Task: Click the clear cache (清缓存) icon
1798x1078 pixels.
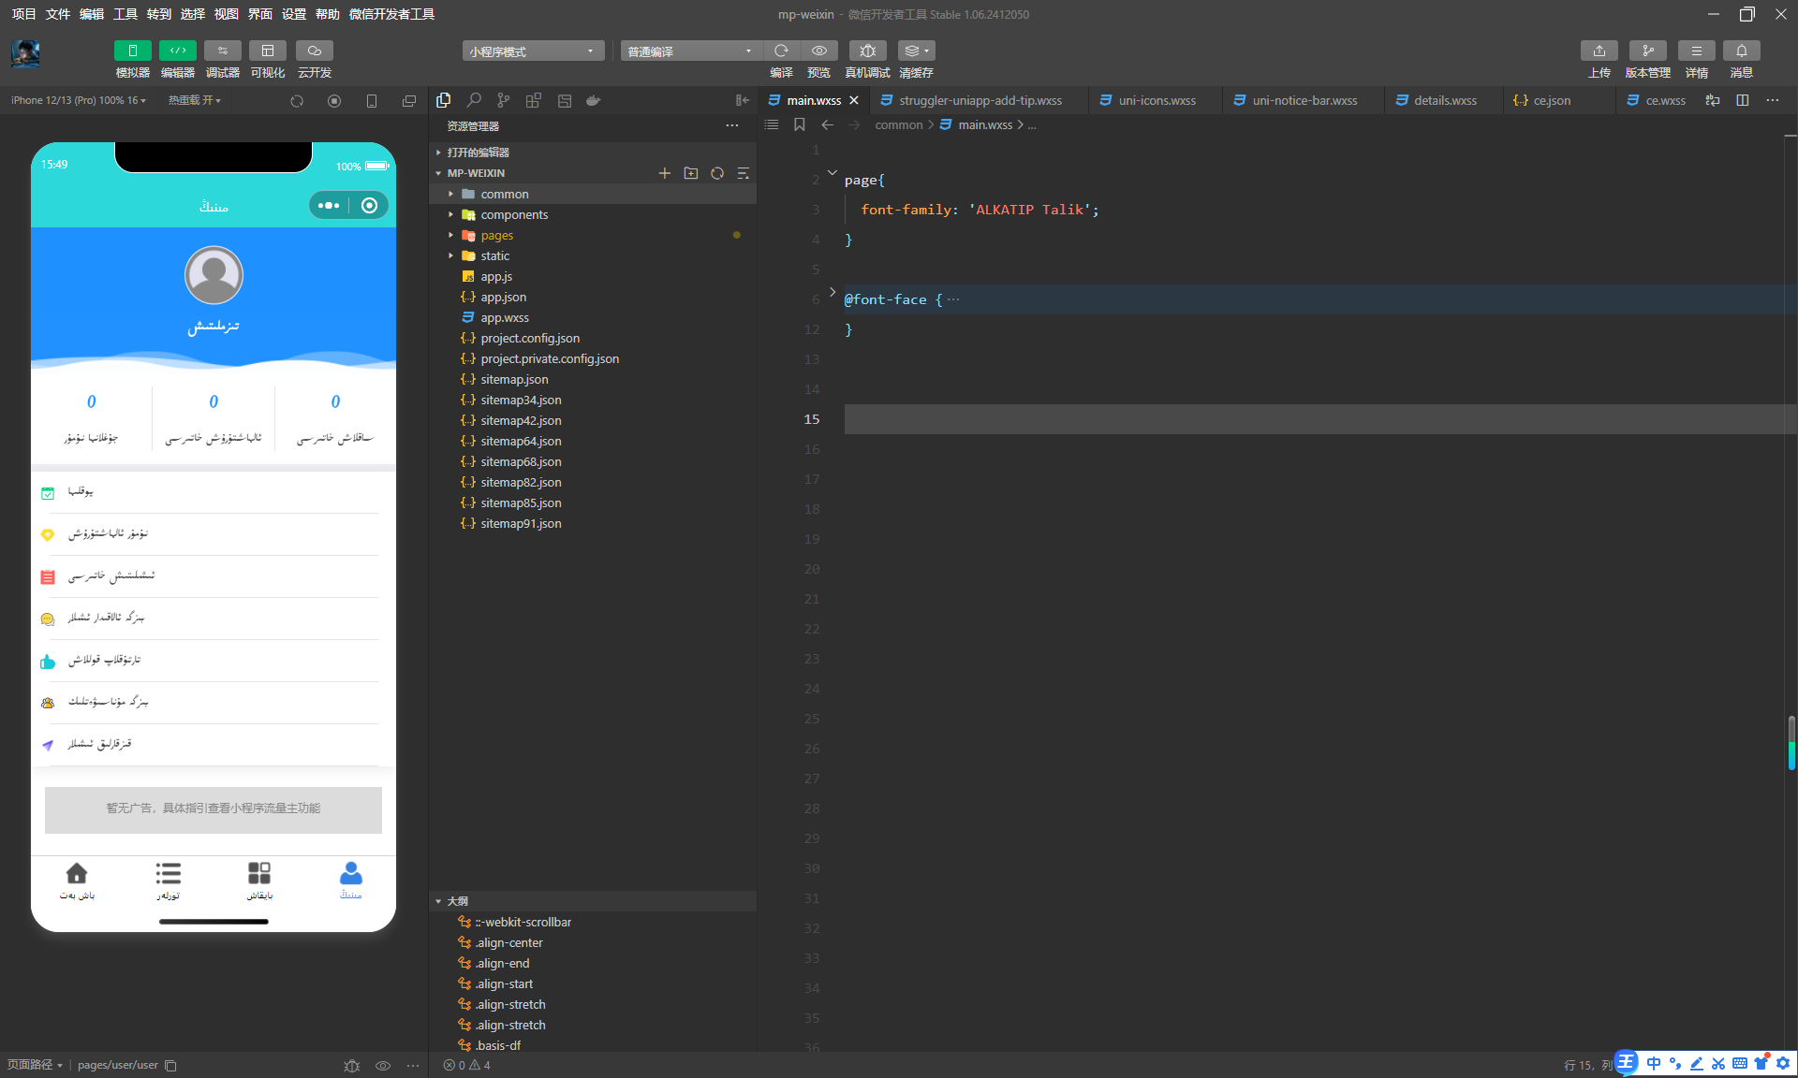Action: [x=916, y=51]
